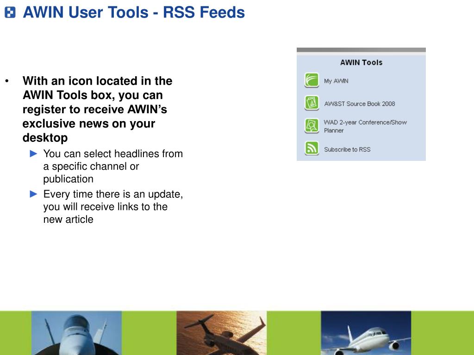Screen dimensions: 474x355
Task: Click the text 'Every time there is an update,'
Action: 113,194
